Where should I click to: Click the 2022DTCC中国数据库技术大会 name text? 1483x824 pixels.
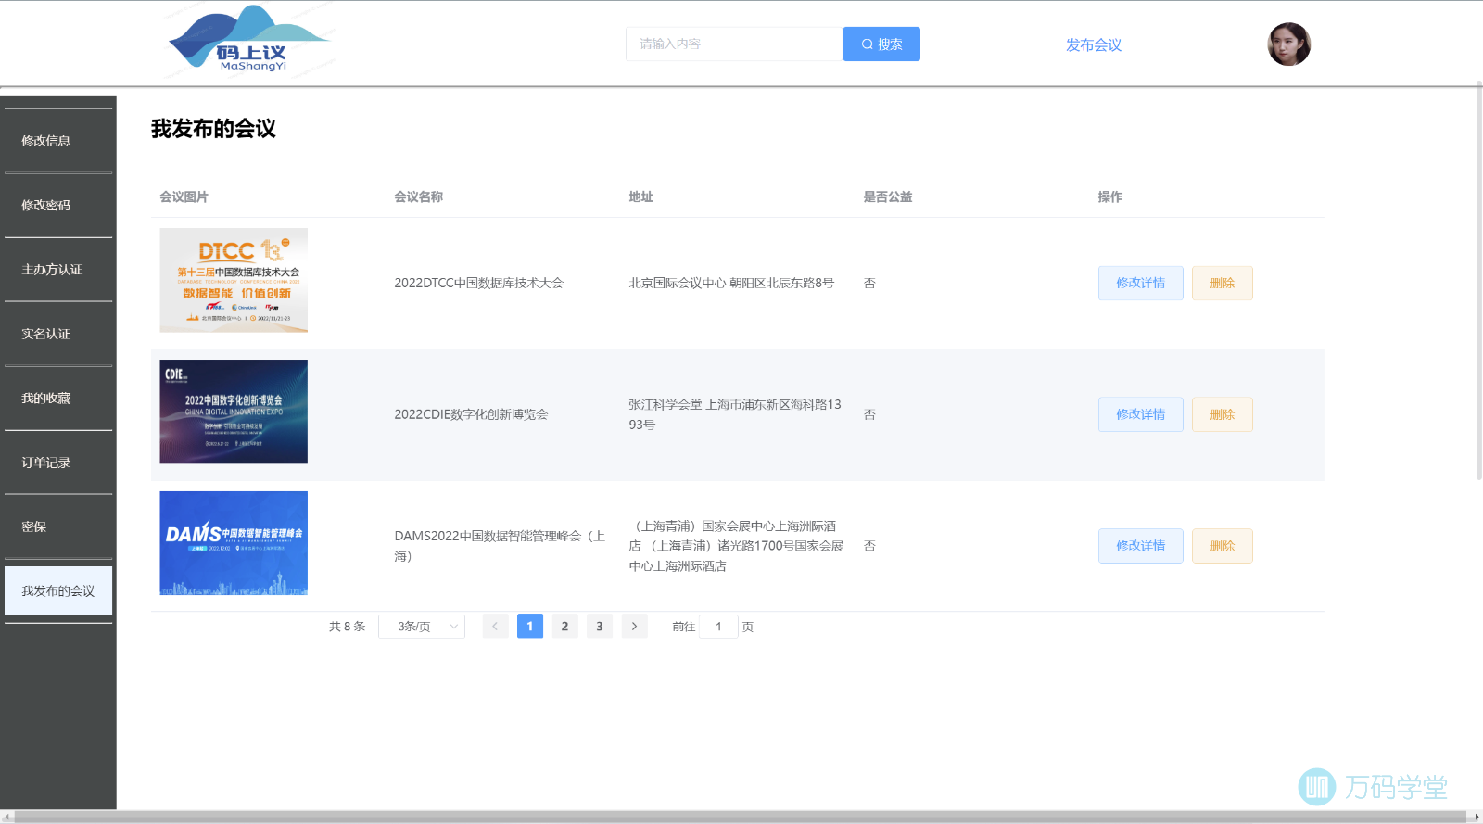478,283
